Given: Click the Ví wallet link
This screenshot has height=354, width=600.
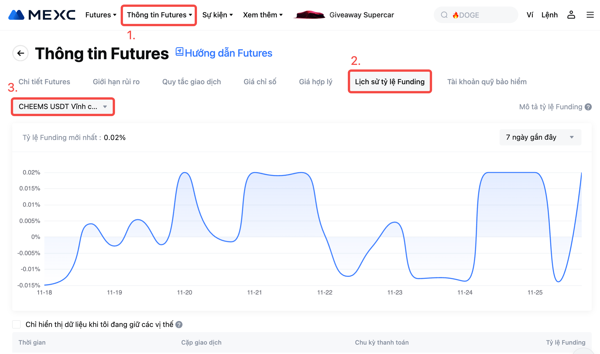Looking at the screenshot, I should (530, 15).
